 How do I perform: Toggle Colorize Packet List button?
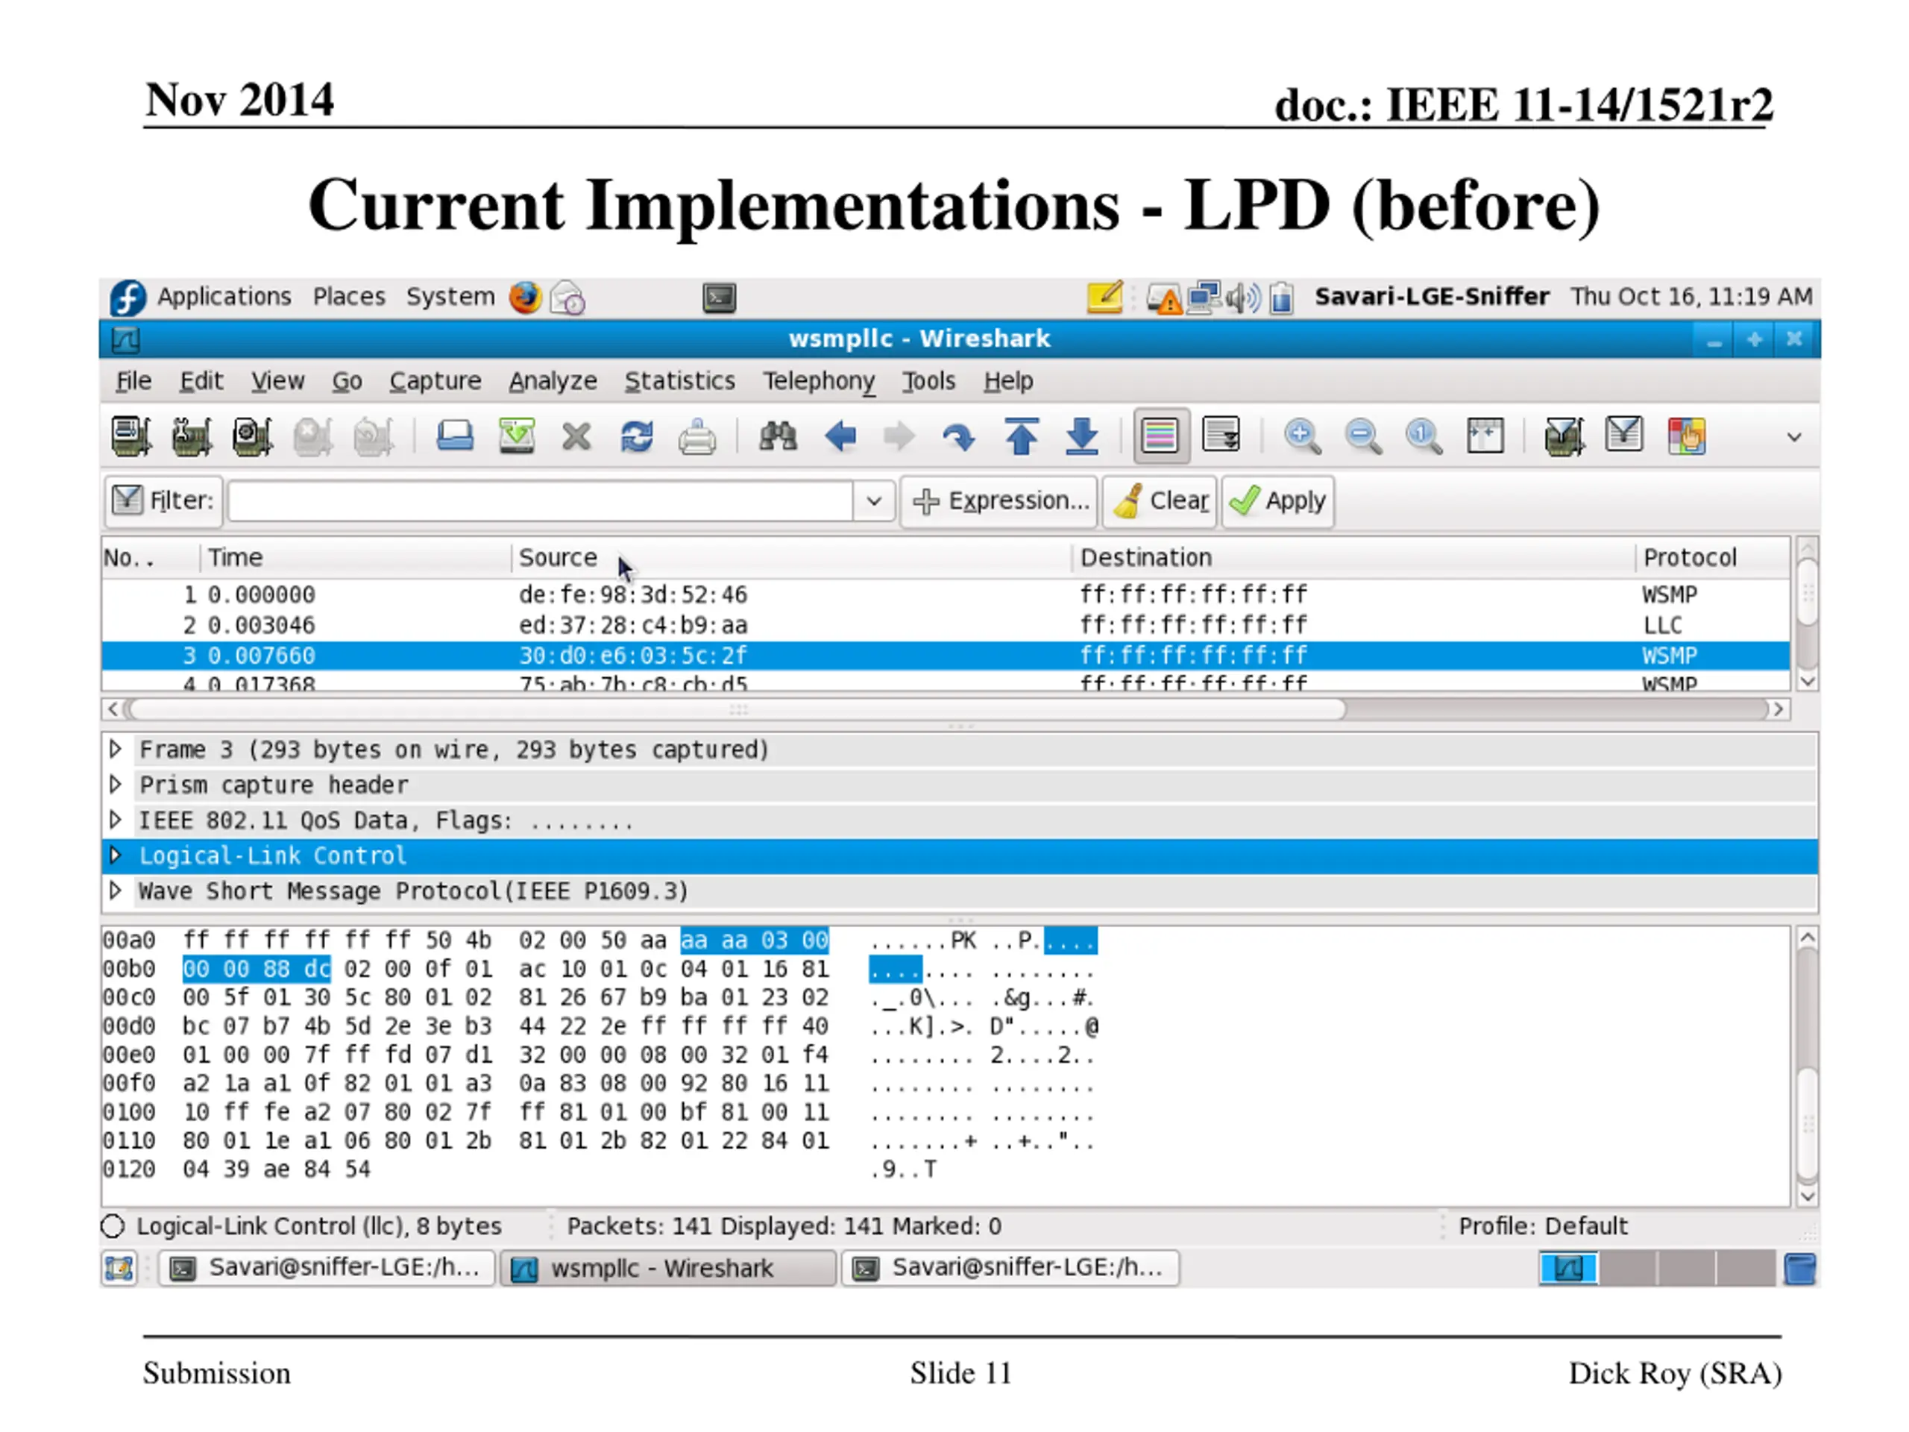pos(1160,435)
